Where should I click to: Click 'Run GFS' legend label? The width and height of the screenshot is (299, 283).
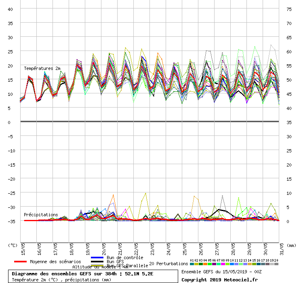115,262
